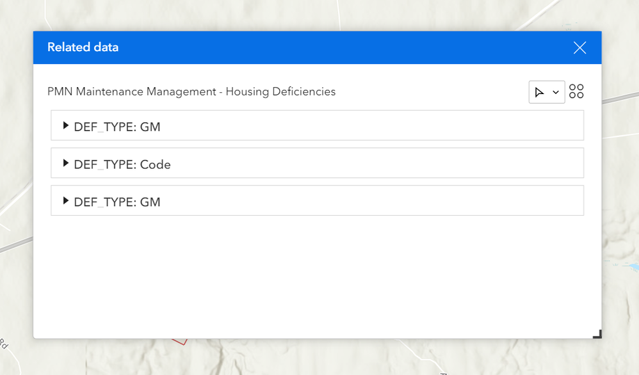Click the panel resize handle in the corner
The image size is (639, 375).
[597, 333]
